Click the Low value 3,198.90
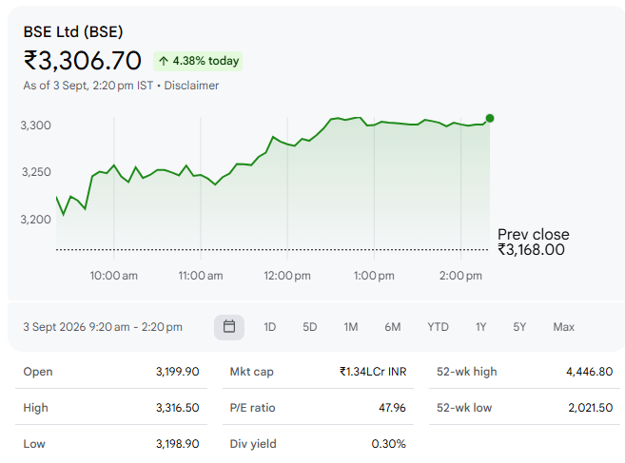This screenshot has width=625, height=463. point(177,444)
